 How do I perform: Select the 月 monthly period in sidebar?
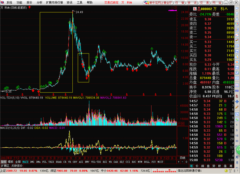click(x=237, y=162)
